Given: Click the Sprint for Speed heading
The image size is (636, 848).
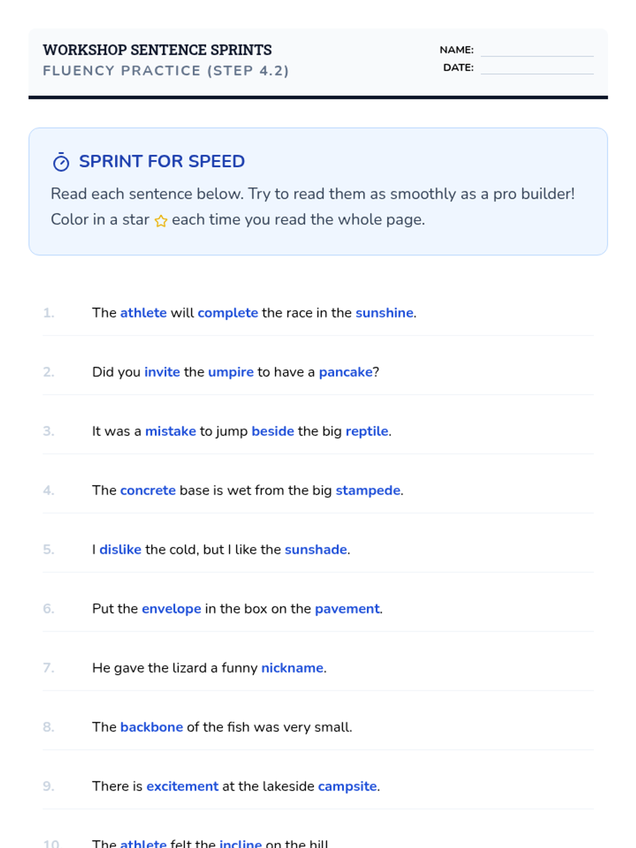Looking at the screenshot, I should click(x=162, y=162).
